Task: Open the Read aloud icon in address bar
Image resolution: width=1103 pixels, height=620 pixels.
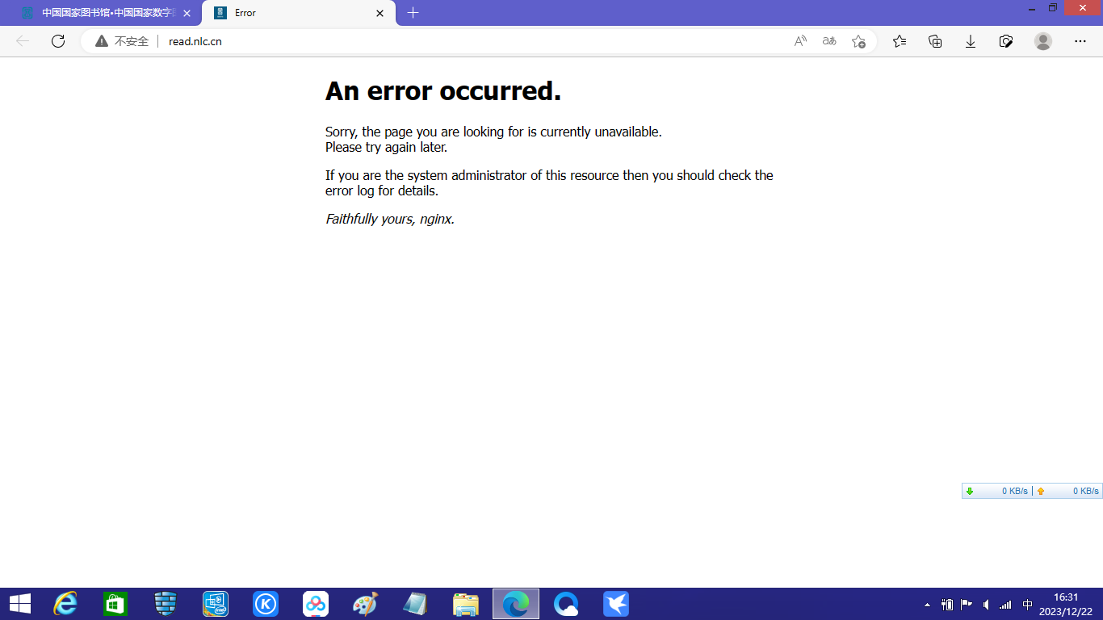Action: [x=800, y=41]
